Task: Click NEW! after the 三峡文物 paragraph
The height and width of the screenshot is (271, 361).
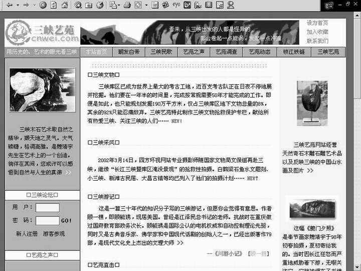Action: [177, 121]
